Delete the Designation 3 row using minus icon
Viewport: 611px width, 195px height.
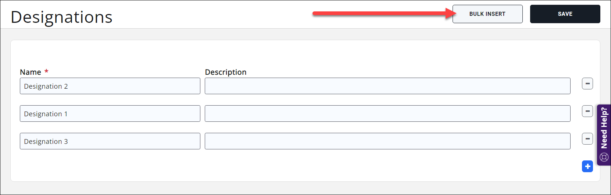587,139
